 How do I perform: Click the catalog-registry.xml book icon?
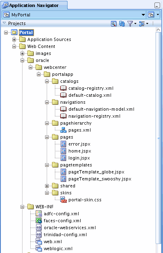coord(63,88)
